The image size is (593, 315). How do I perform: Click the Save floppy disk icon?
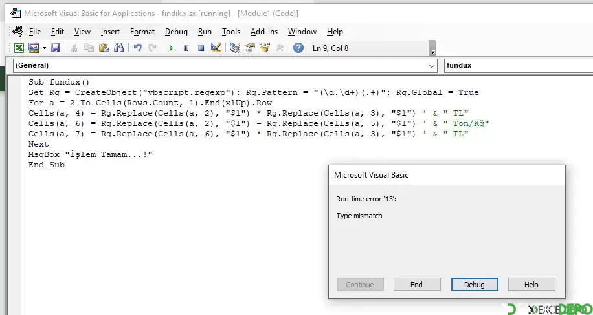[56, 48]
